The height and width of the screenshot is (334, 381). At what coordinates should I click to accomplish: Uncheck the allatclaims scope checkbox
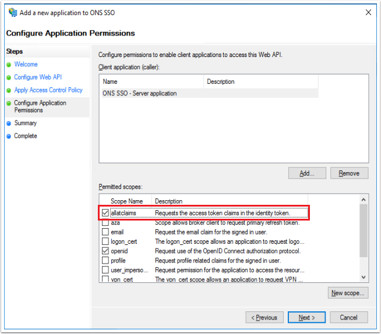point(105,213)
